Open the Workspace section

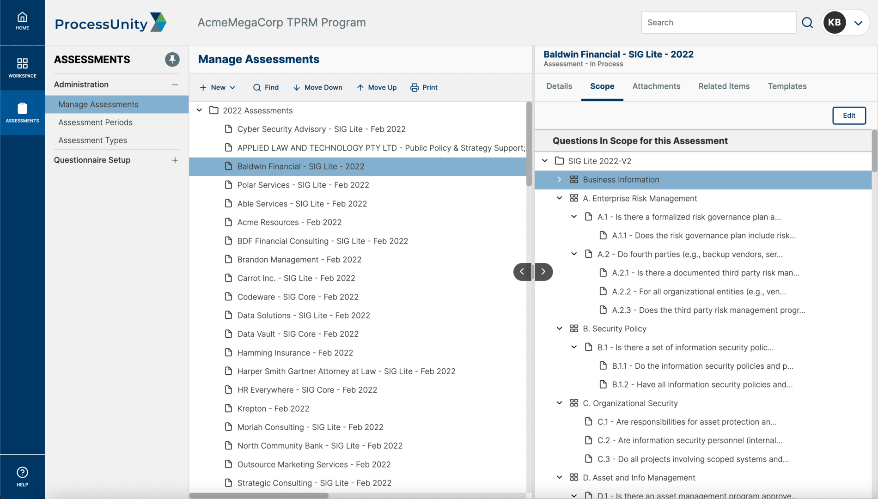(22, 67)
